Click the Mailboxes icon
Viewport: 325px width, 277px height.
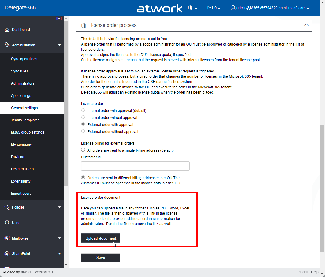pos(7,238)
